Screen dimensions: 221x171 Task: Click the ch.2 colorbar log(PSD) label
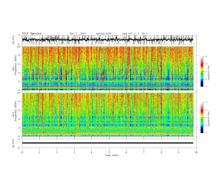[x=209, y=119]
